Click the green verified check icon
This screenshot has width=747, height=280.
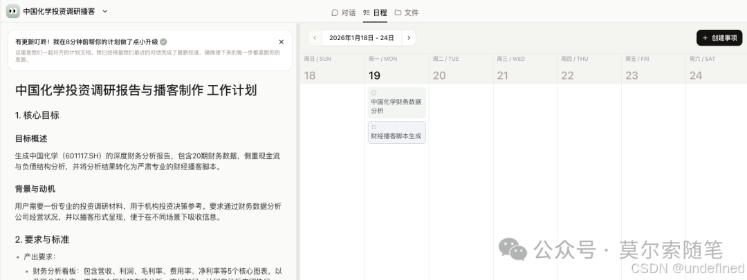point(163,42)
